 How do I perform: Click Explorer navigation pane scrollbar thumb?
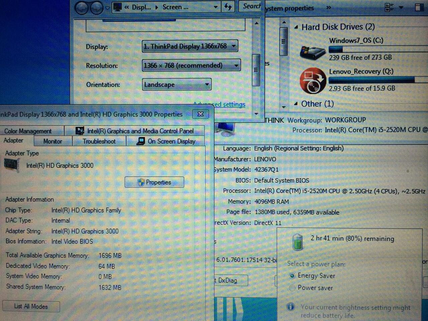(284, 41)
